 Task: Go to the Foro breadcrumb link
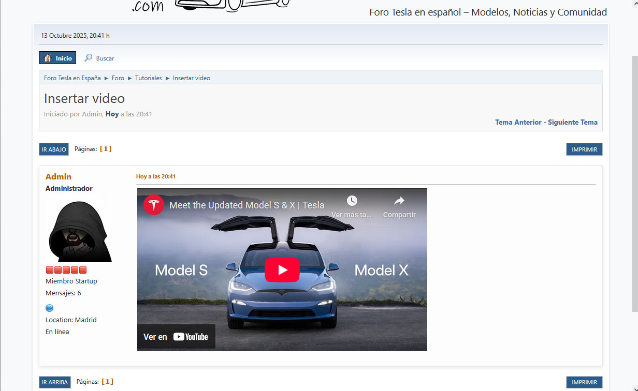tap(118, 78)
